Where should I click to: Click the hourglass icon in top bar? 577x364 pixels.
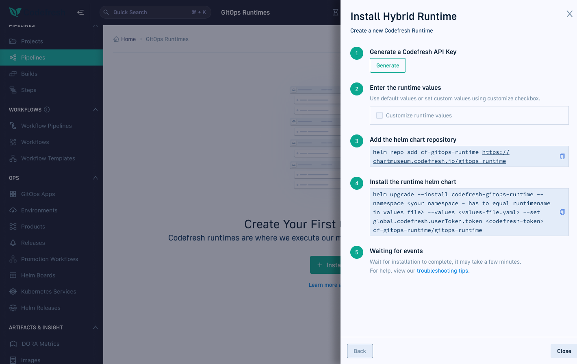[x=336, y=12]
